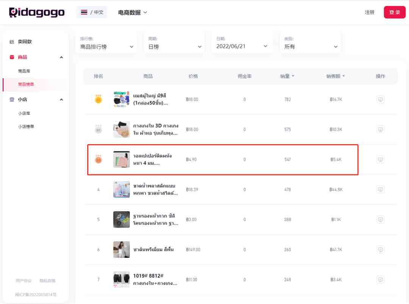
Task: Click sales value 782
Action: tap(287, 99)
